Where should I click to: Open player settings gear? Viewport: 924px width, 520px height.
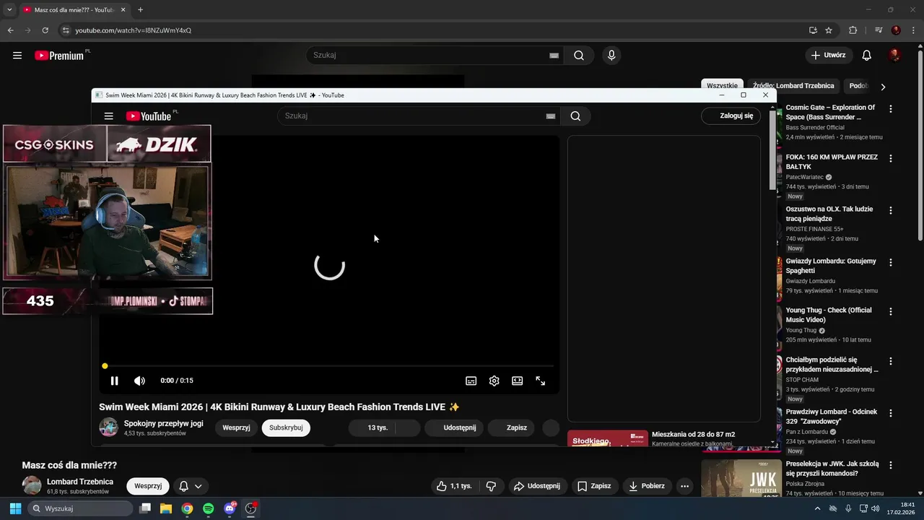[x=494, y=381]
